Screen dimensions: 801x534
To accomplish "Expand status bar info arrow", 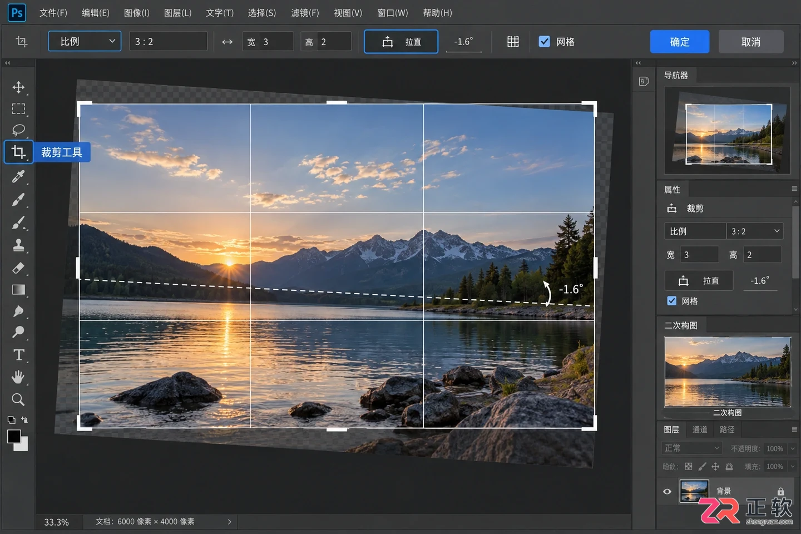I will [x=229, y=522].
